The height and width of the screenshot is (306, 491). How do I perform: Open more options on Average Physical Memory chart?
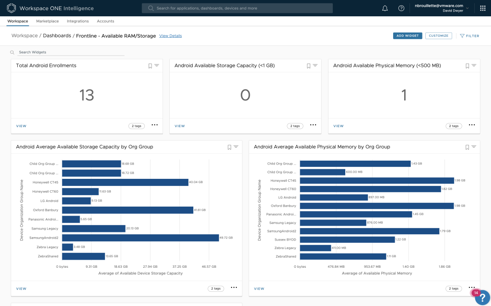472,287
